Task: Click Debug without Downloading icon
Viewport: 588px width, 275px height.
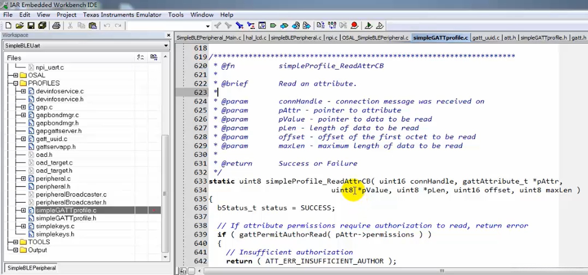Action: point(380,25)
